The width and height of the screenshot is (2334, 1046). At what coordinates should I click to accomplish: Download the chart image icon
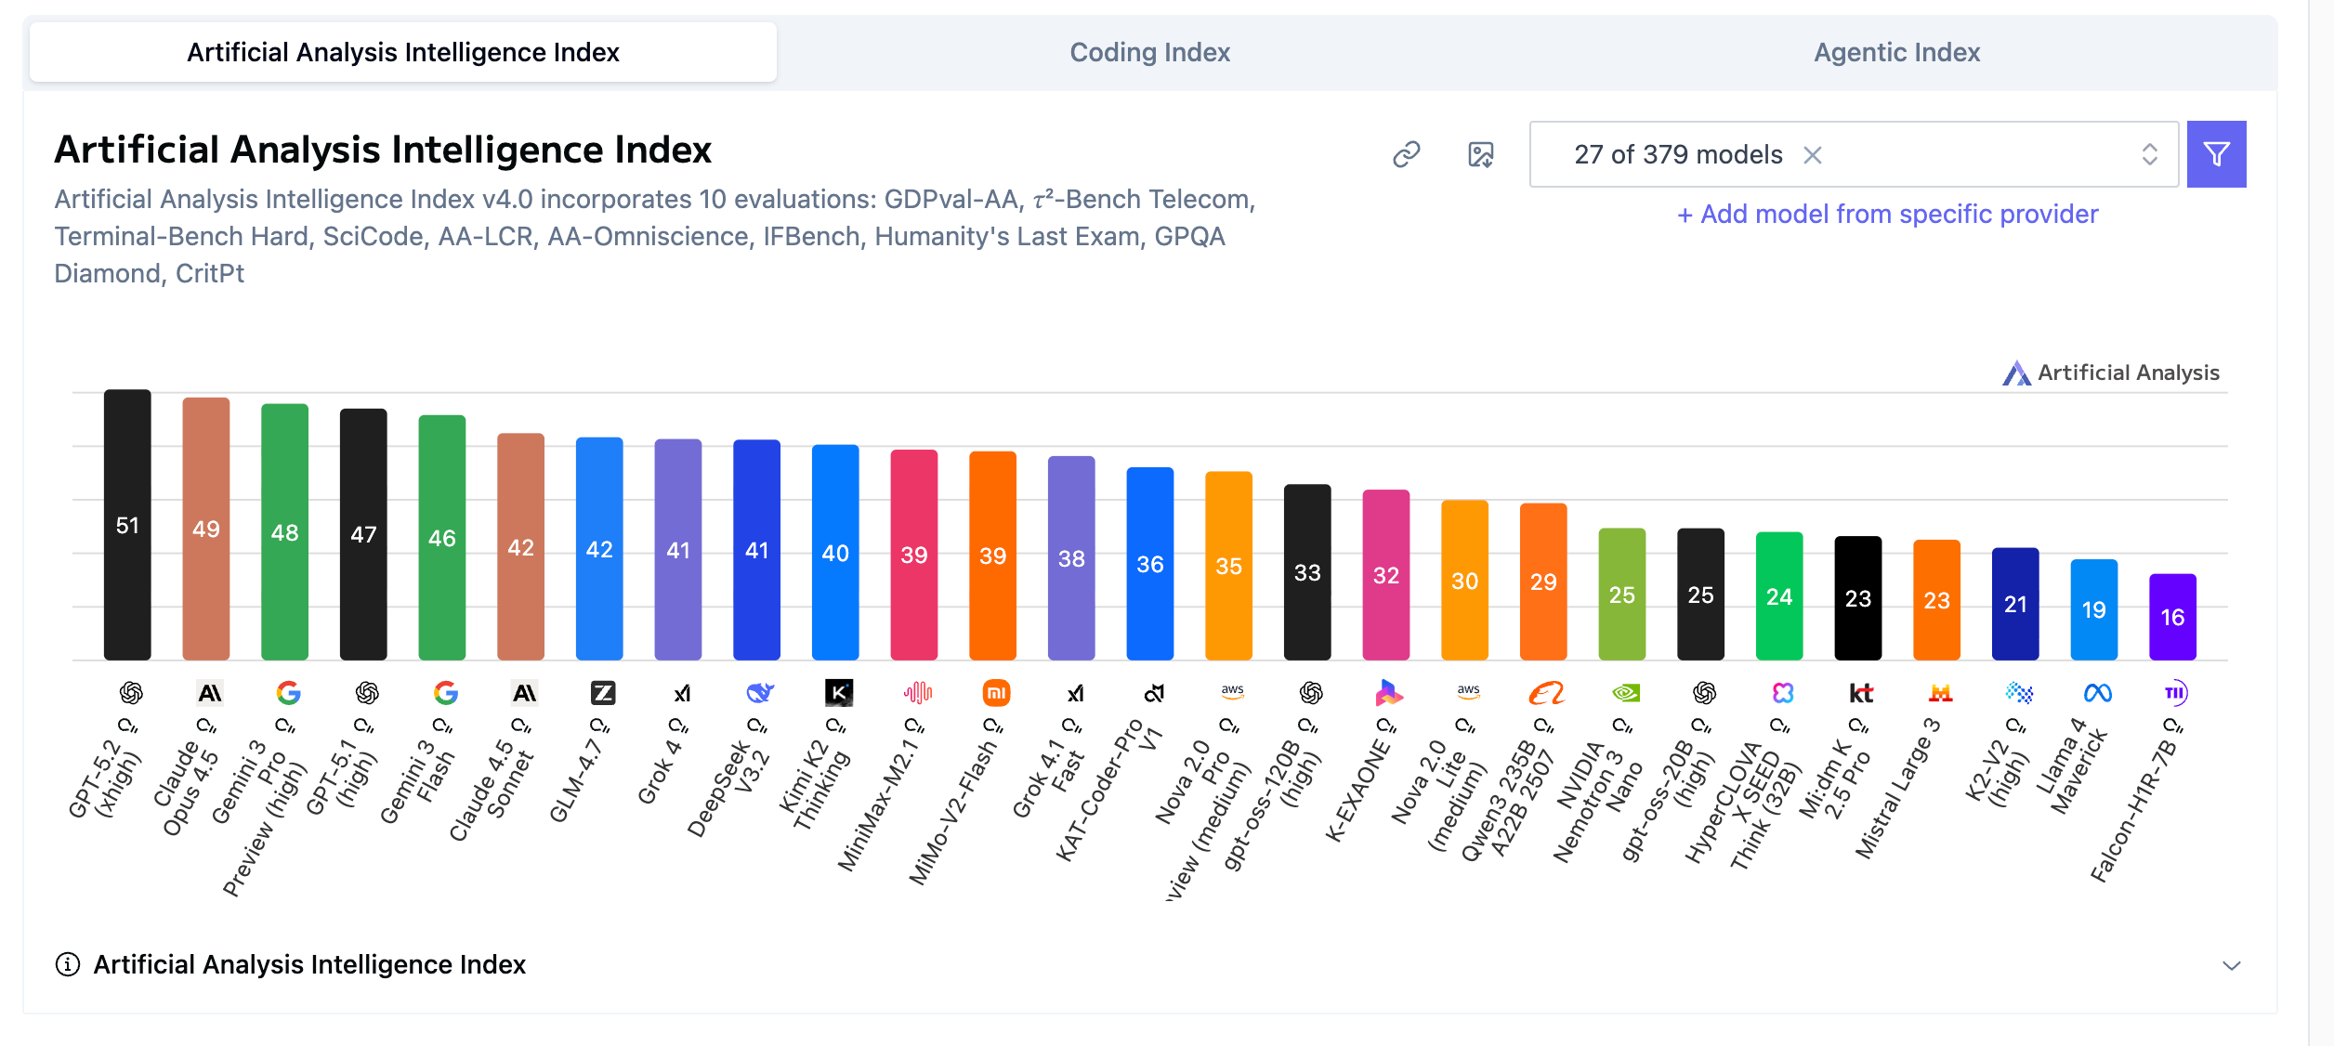point(1480,154)
